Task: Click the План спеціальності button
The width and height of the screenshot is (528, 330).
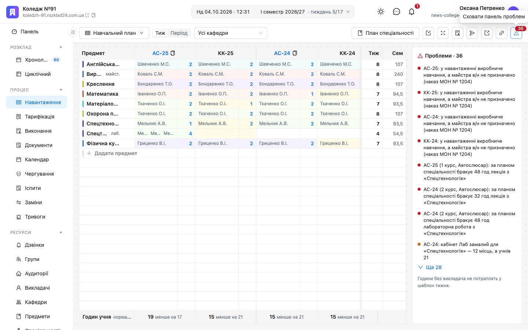Action: (x=385, y=33)
